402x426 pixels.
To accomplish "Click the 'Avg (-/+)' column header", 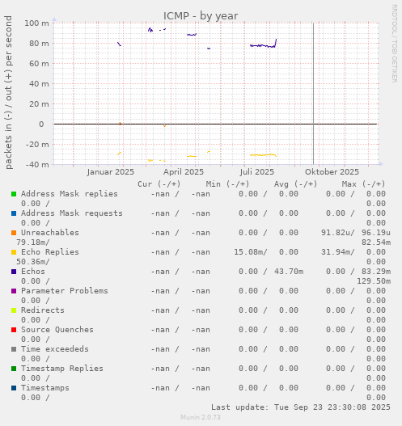I will [x=295, y=184].
